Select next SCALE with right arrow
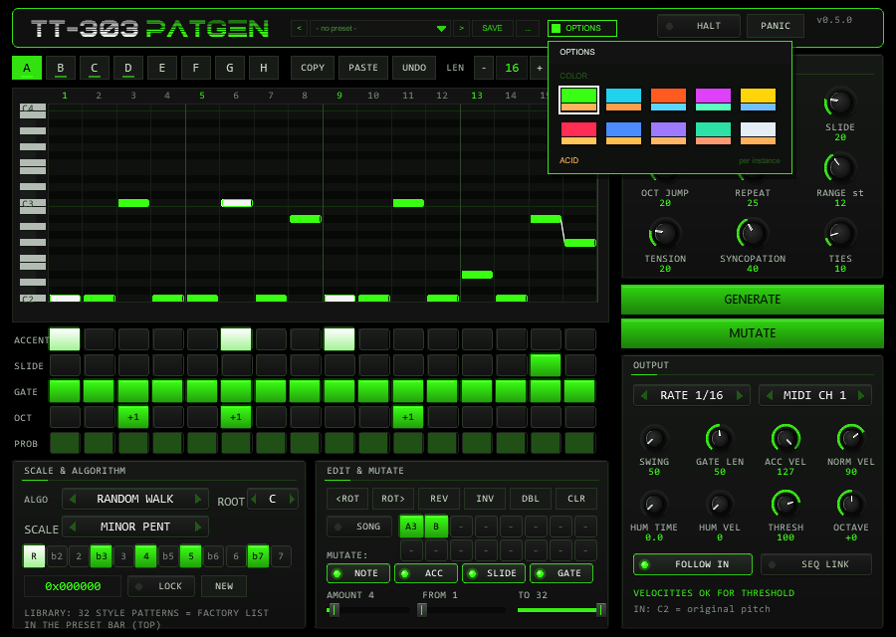This screenshot has width=896, height=637. [198, 527]
